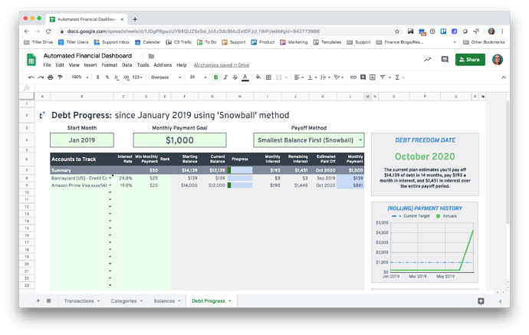Open the Overpass font dropdown
The height and width of the screenshot is (335, 529).
(166, 77)
